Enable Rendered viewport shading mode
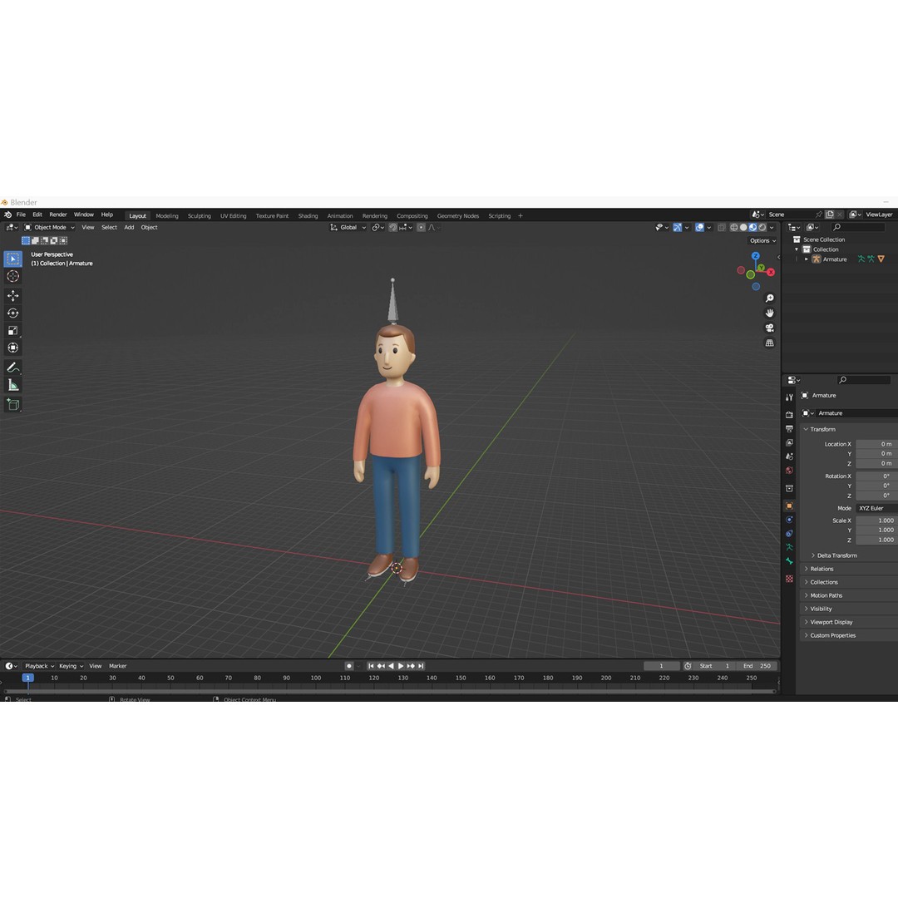898x898 pixels. tap(762, 227)
